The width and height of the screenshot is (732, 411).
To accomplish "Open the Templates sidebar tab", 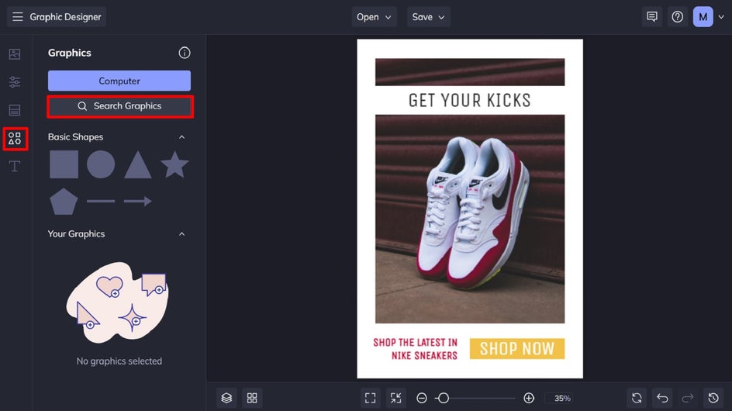I will coord(15,110).
